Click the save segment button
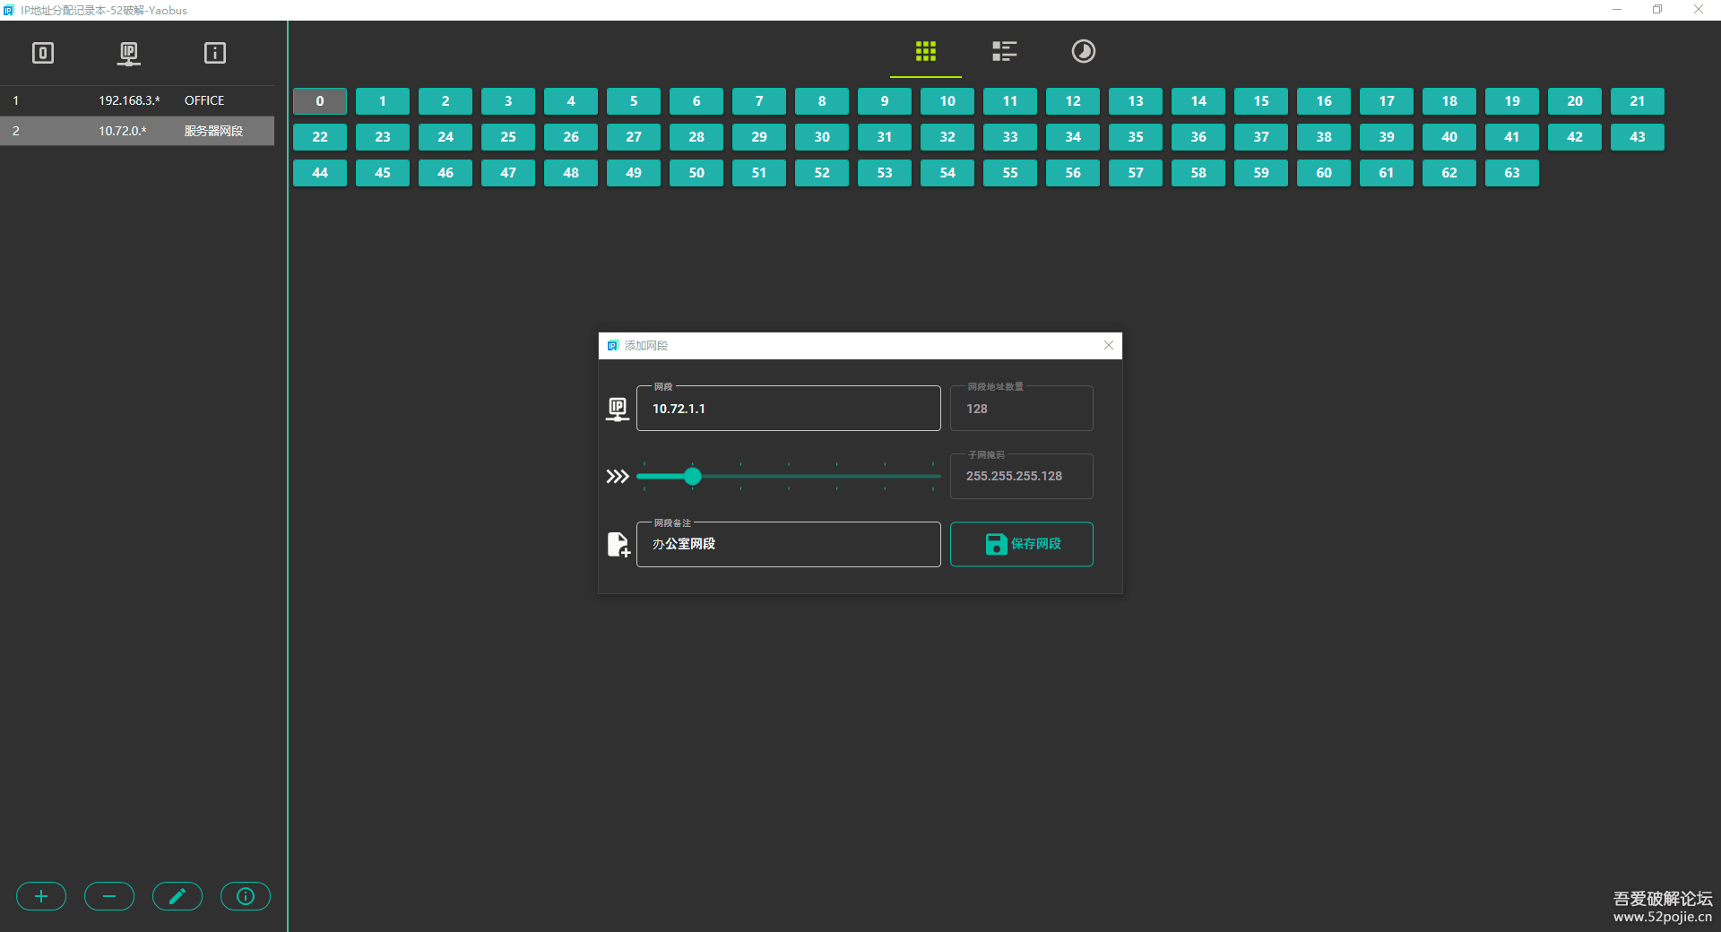This screenshot has height=932, width=1721. (x=1021, y=544)
